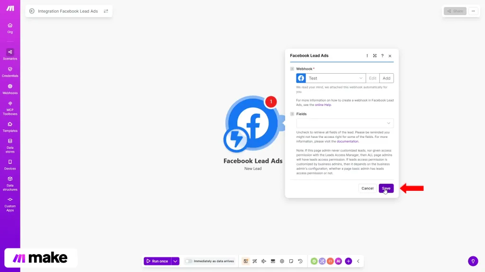Viewport: 485px width, 272px height.
Task: Open scenario settings sliders icon next to title
Action: [x=106, y=11]
